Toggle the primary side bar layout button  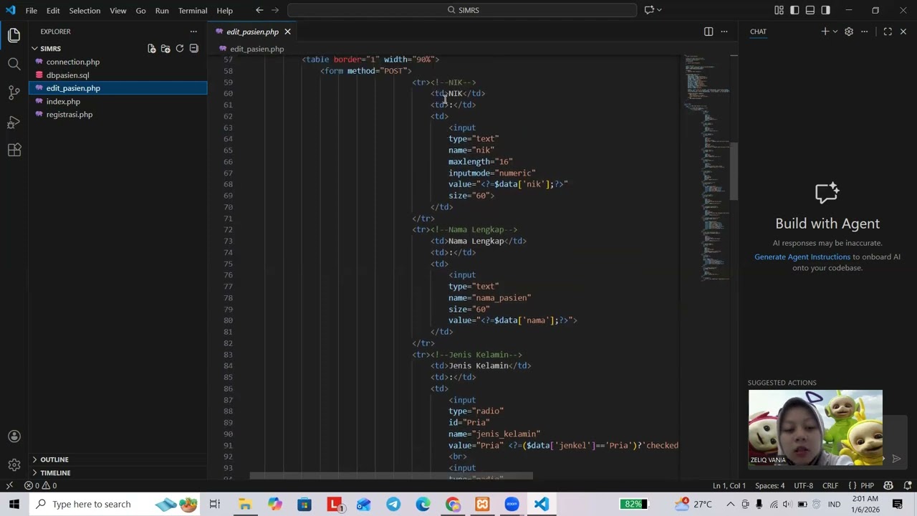point(794,10)
